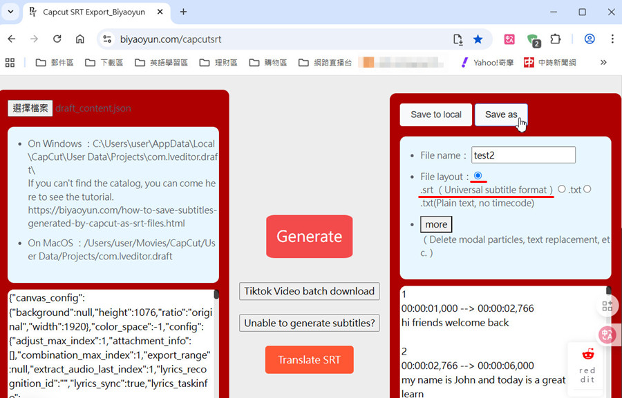Open the 英語學習區 bookmark folder
The image size is (622, 398).
(x=161, y=63)
